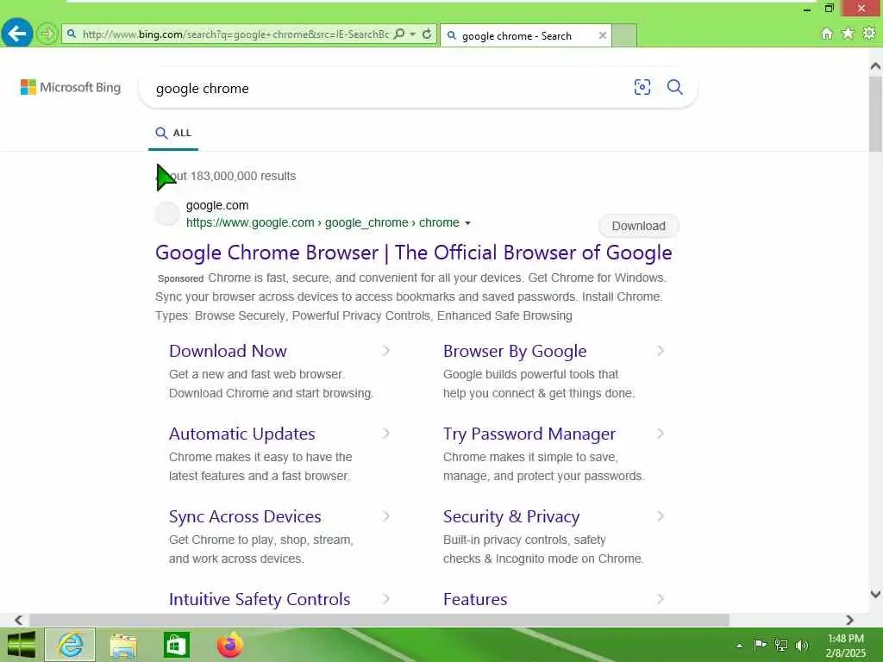883x662 pixels.
Task: Open the Windows Start button
Action: click(x=22, y=645)
